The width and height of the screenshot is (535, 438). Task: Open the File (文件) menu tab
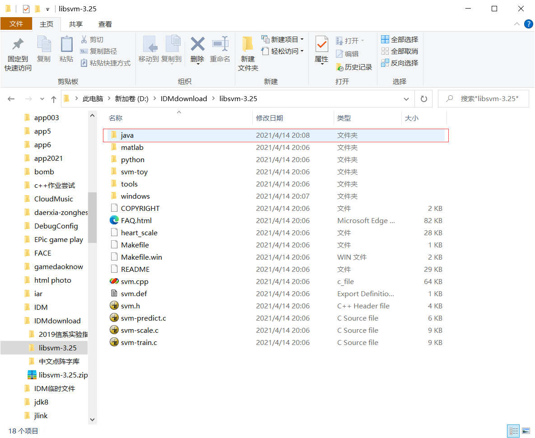pyautogui.click(x=16, y=24)
